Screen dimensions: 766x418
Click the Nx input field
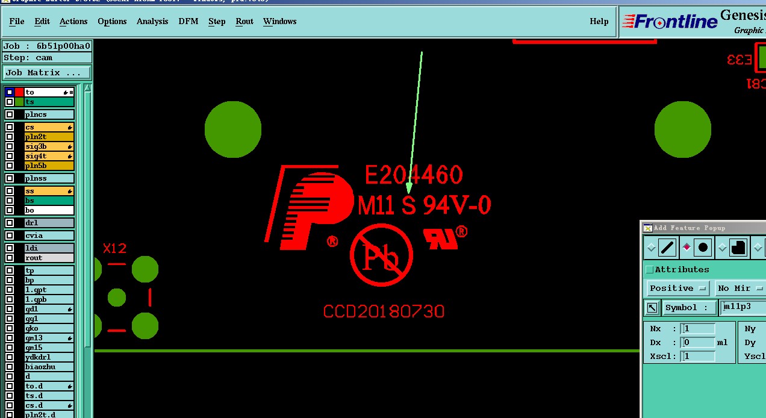click(698, 329)
